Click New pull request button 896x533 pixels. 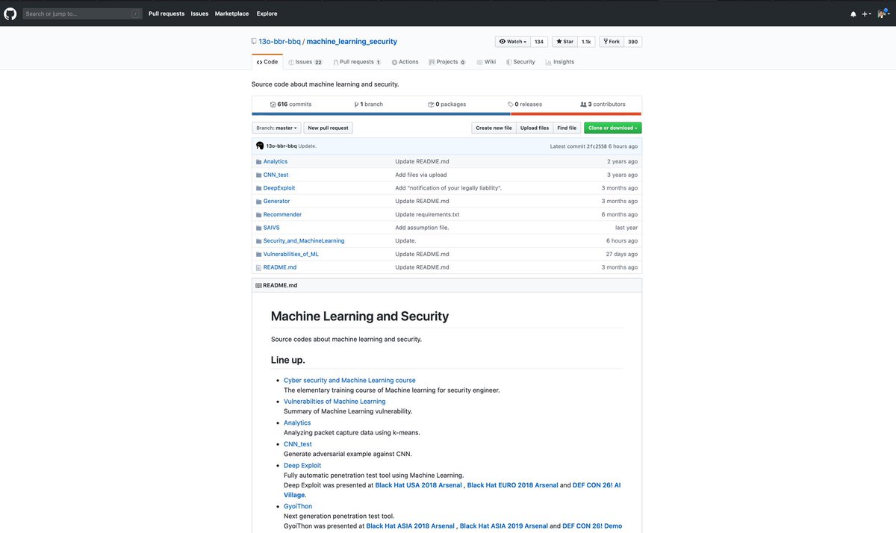(329, 128)
